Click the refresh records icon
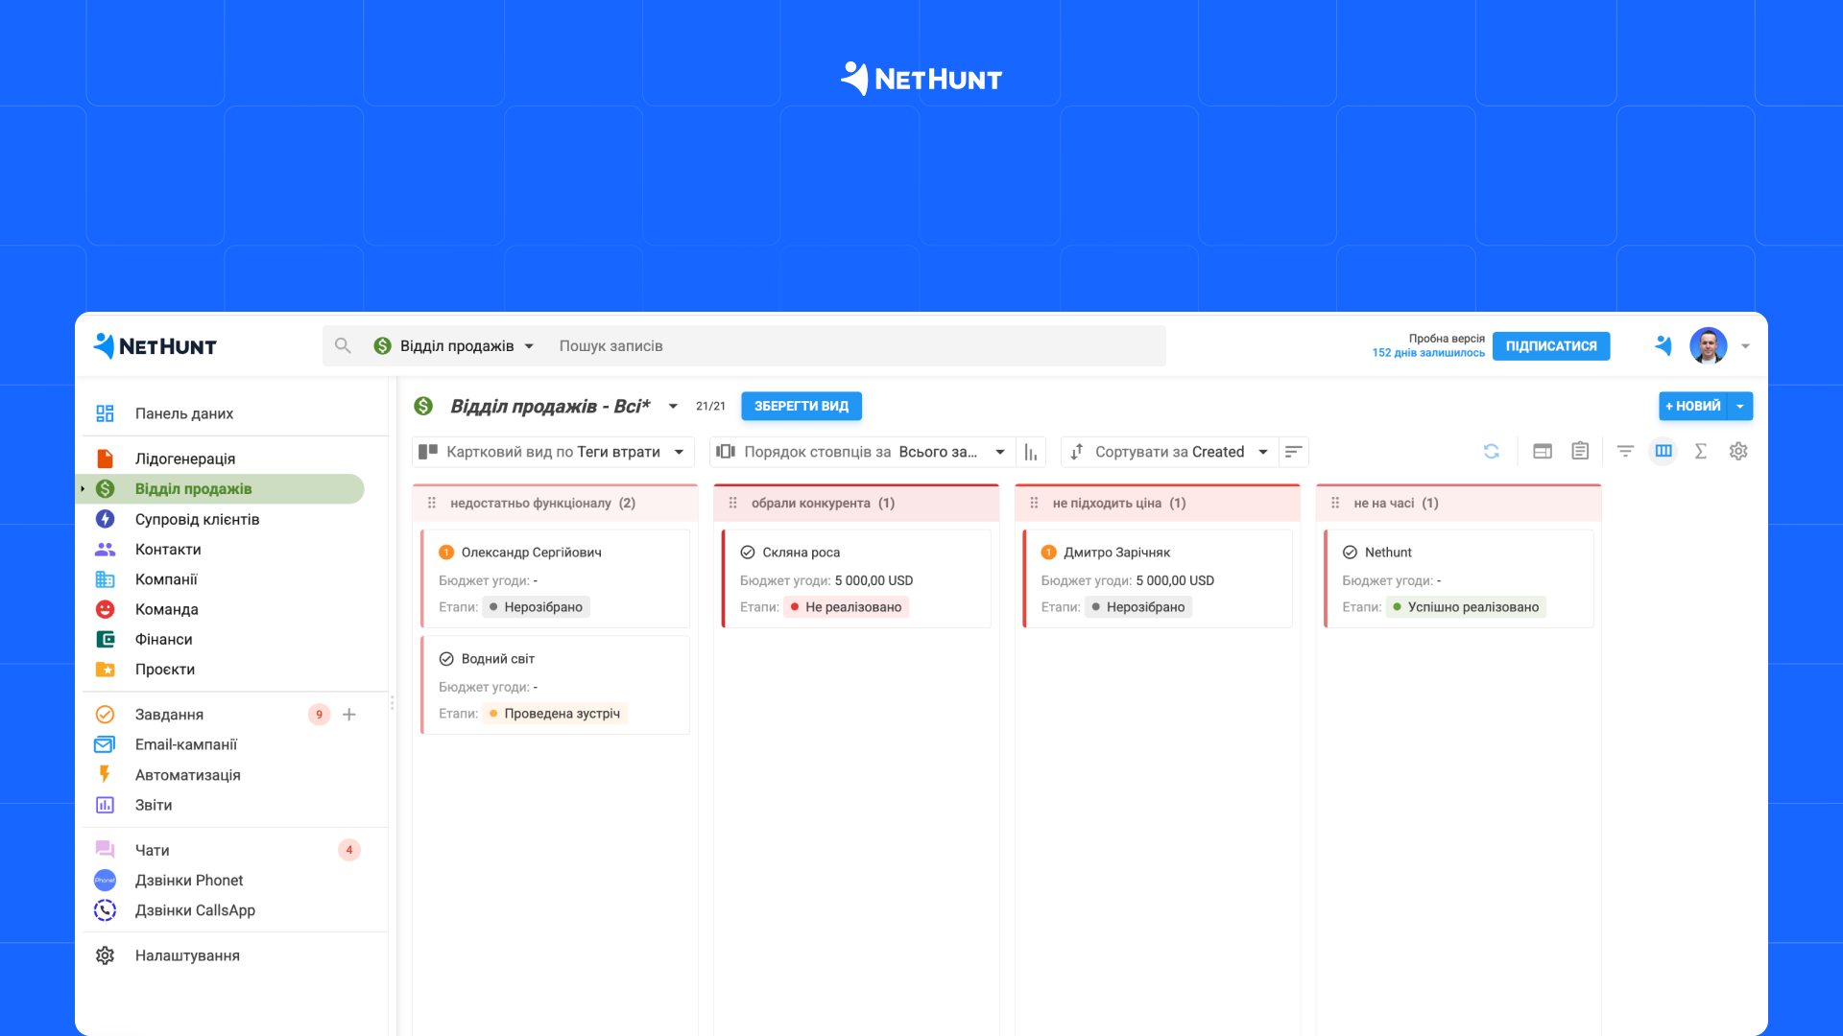Image resolution: width=1843 pixels, height=1036 pixels. click(1492, 451)
